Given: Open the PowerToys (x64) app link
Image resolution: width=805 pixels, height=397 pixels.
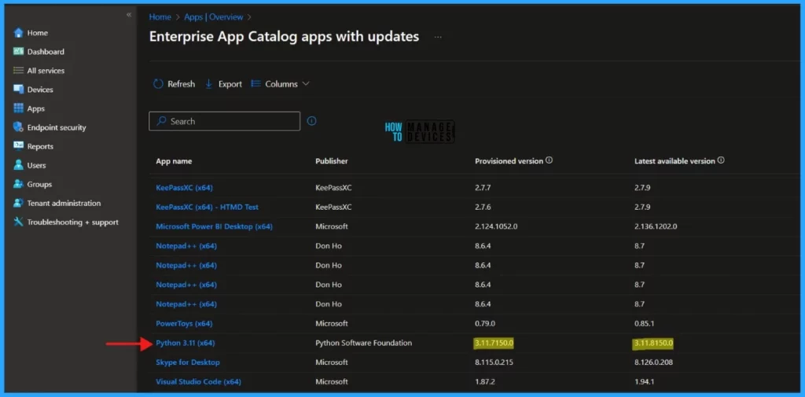Looking at the screenshot, I should [x=184, y=324].
